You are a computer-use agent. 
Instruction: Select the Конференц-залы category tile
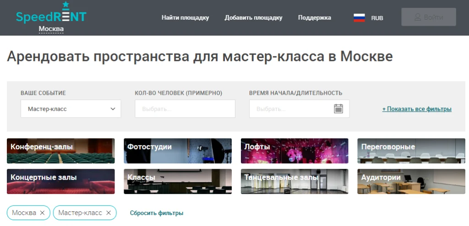coord(60,151)
